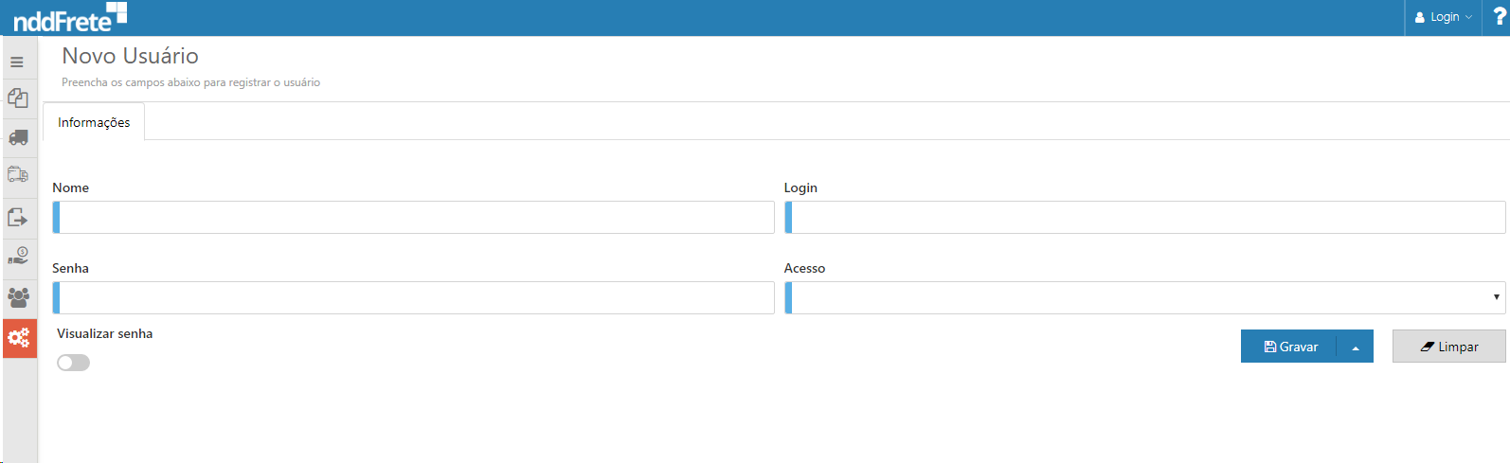
Task: Open the hamburger menu in the sidebar
Action: 17,62
